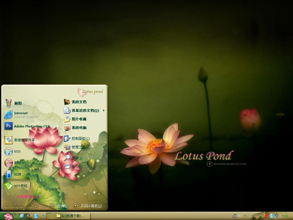Expand 我最近的文档(D) submenu arrow
The height and width of the screenshot is (220, 293).
point(104,110)
